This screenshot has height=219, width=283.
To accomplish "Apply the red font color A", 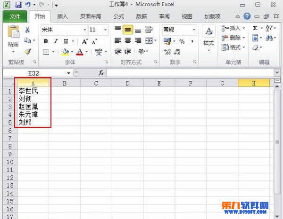I will click(x=80, y=52).
